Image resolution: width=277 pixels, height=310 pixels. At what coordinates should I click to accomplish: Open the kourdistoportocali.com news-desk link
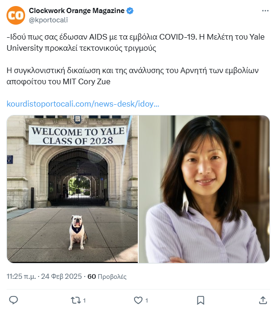point(83,104)
